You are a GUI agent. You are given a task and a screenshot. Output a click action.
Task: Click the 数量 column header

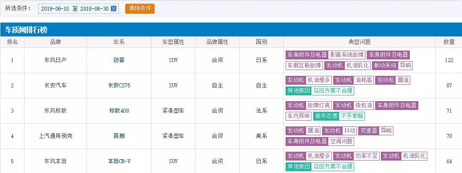(449, 42)
